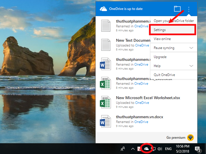The image size is (206, 154).
Task: Click the OneDrive link under New Microsoft Excel Worksheet.xlsx
Action: pos(142,103)
